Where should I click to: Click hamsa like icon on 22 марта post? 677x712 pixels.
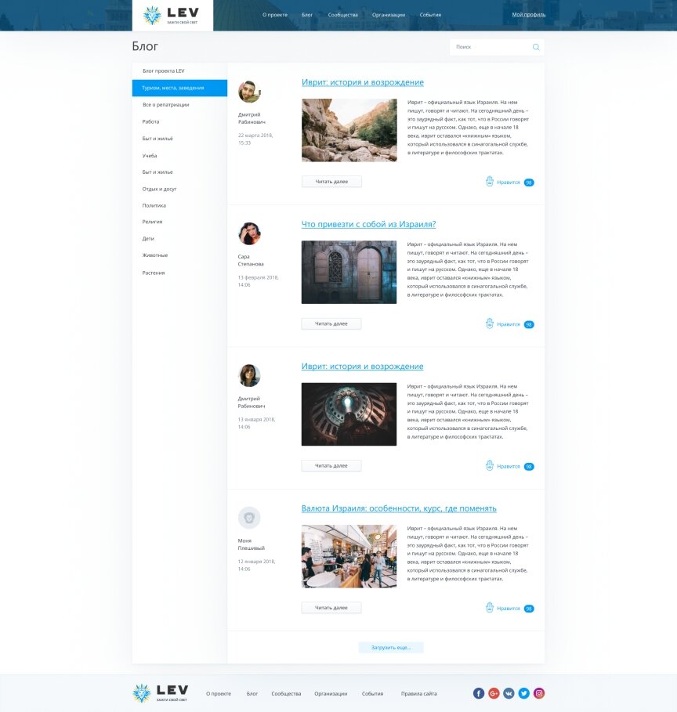pyautogui.click(x=490, y=181)
